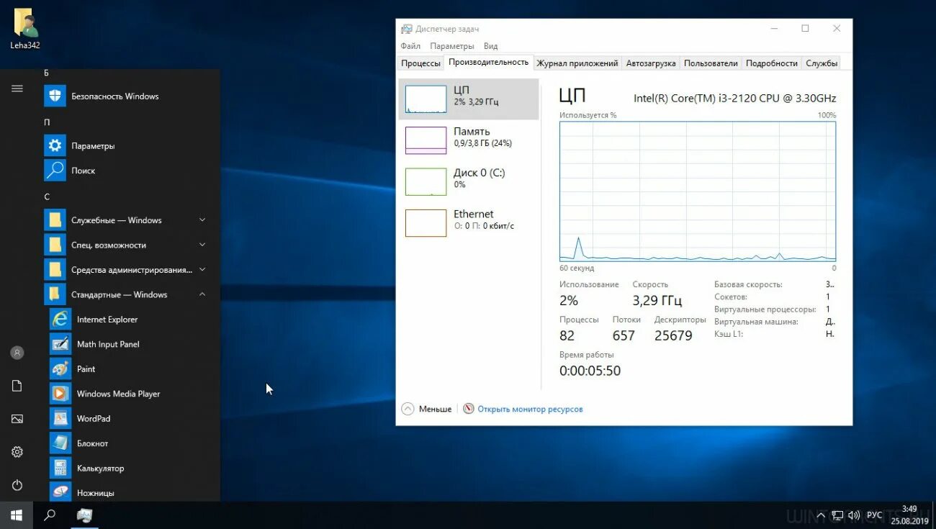Viewport: 936px width, 529px height.
Task: Minimize the Task Manager window
Action: pos(773,29)
